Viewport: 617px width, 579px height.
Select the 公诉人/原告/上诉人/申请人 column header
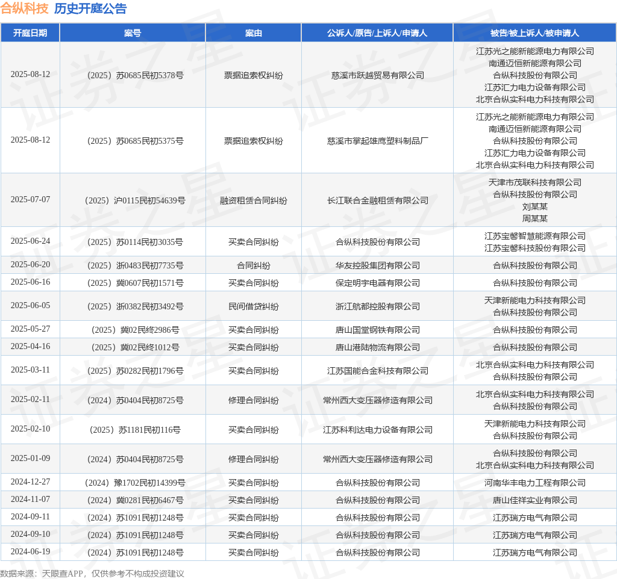click(x=377, y=33)
